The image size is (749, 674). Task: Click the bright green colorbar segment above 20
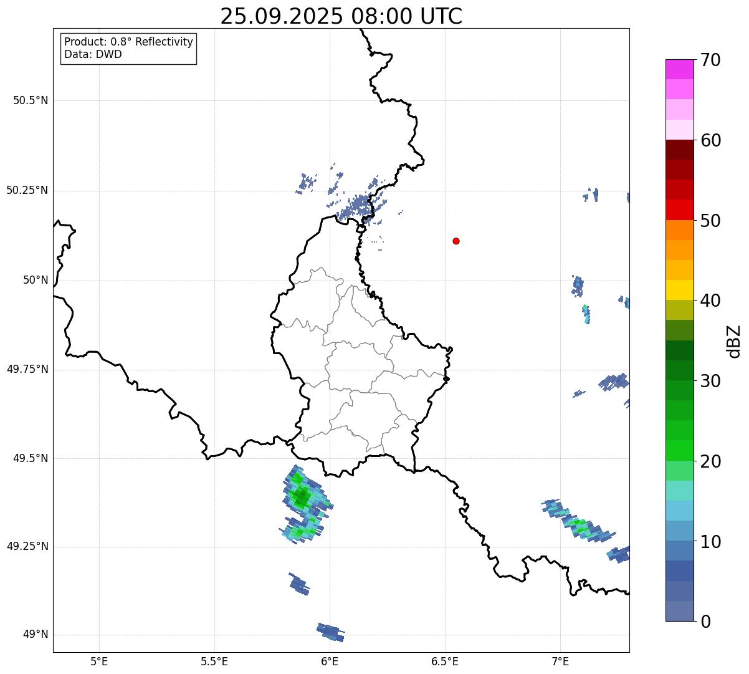tap(679, 450)
